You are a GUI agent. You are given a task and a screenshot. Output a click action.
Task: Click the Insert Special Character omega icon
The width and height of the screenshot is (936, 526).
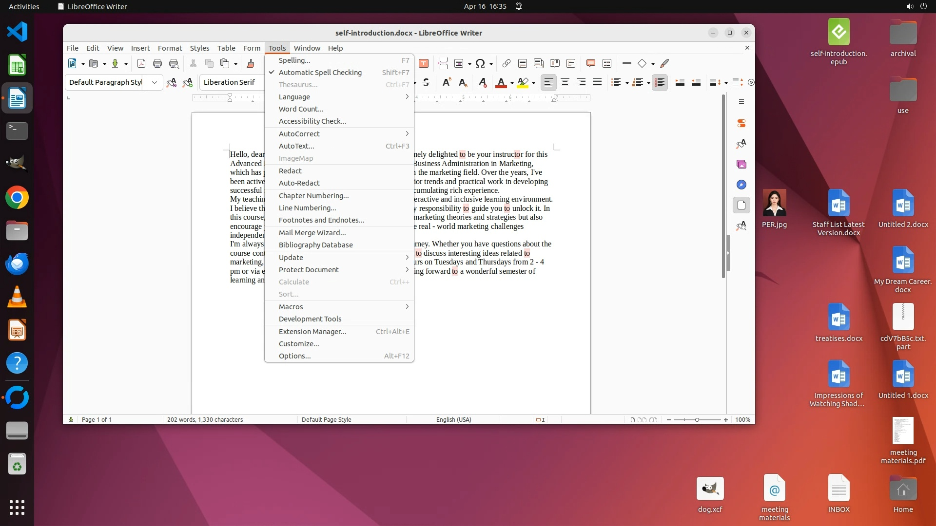click(480, 63)
